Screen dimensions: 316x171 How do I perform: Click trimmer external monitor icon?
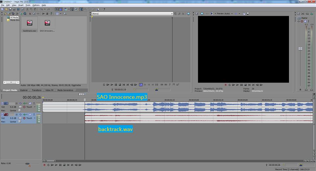click(188, 14)
